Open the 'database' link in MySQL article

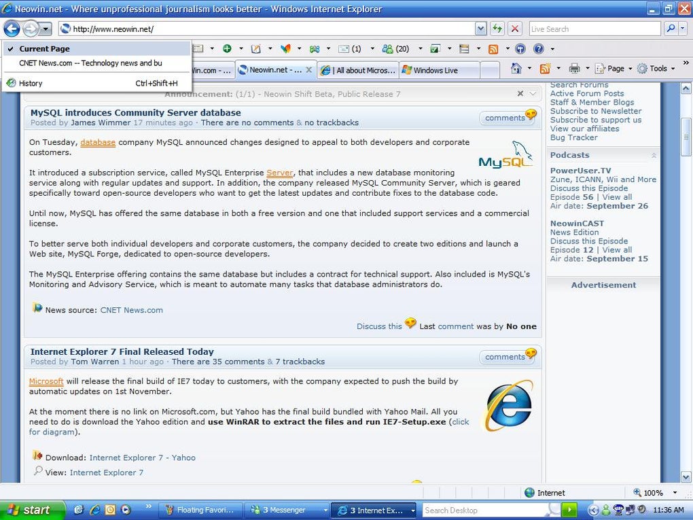[98, 142]
